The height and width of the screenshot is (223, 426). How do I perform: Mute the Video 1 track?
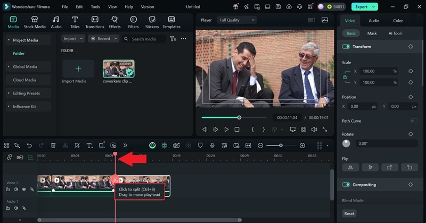click(x=16, y=190)
